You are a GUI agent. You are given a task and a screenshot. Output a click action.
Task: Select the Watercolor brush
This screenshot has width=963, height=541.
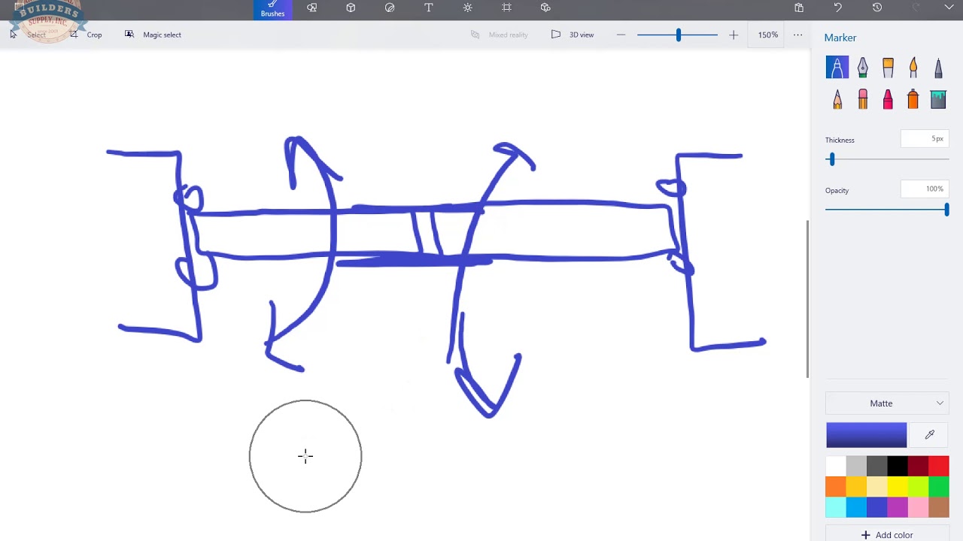point(913,68)
